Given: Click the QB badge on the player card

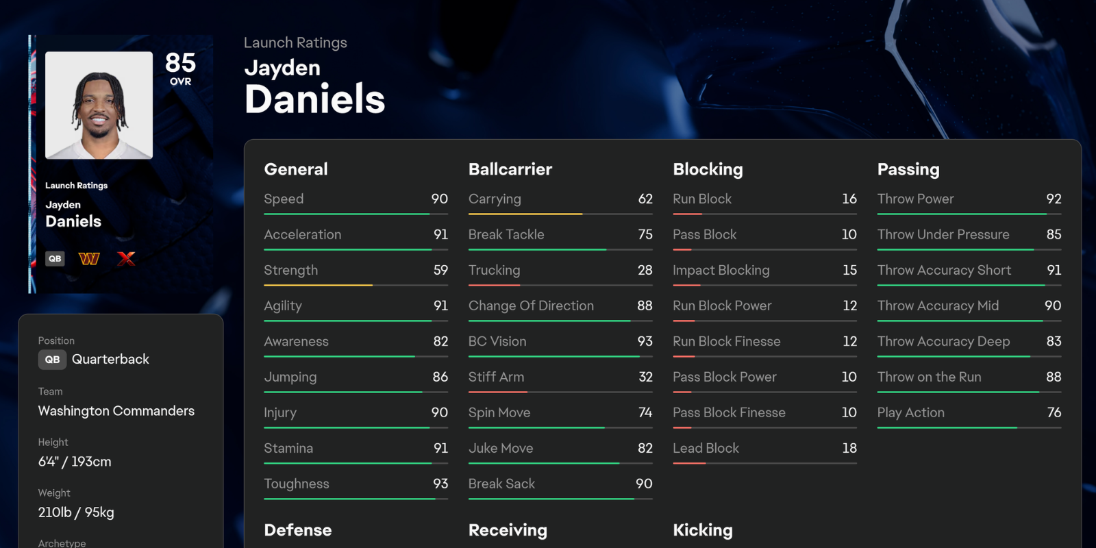Looking at the screenshot, I should (x=55, y=258).
